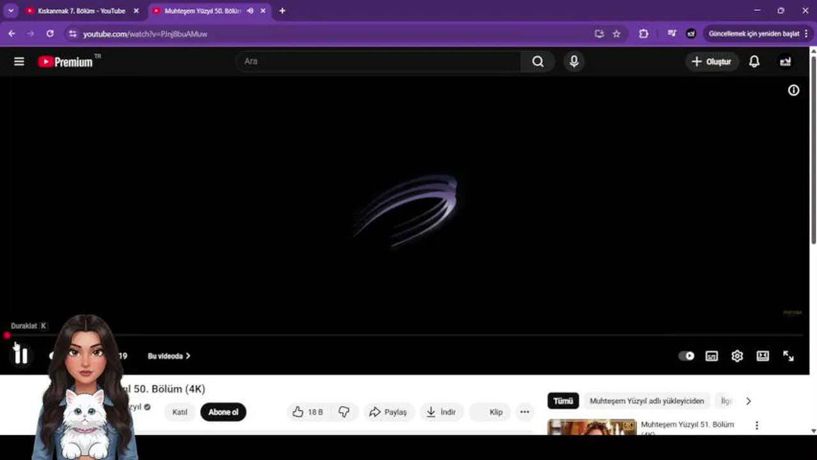This screenshot has width=817, height=460.
Task: Like the video with 18 B likes
Action: point(307,412)
